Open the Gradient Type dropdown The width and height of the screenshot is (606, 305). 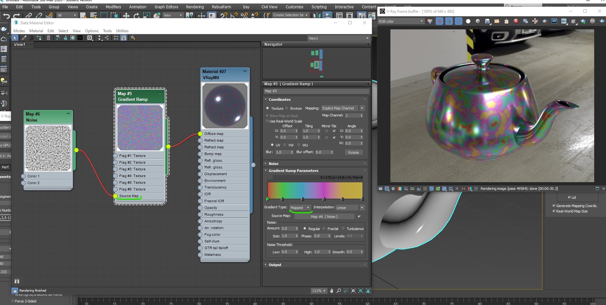300,207
